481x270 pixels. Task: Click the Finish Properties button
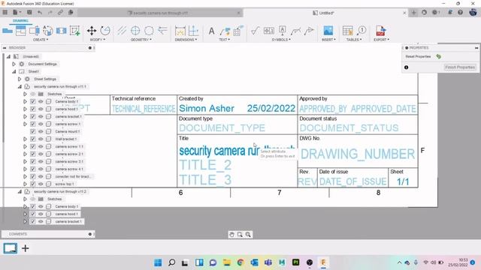(460, 67)
